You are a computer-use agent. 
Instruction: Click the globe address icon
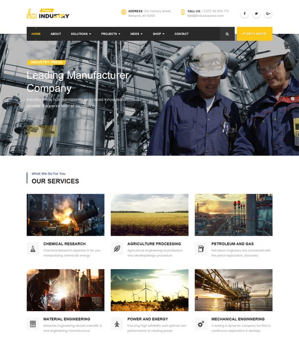pos(123,12)
